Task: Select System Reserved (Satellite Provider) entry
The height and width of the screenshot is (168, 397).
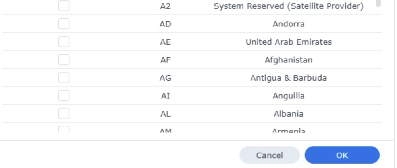Action: (x=289, y=6)
